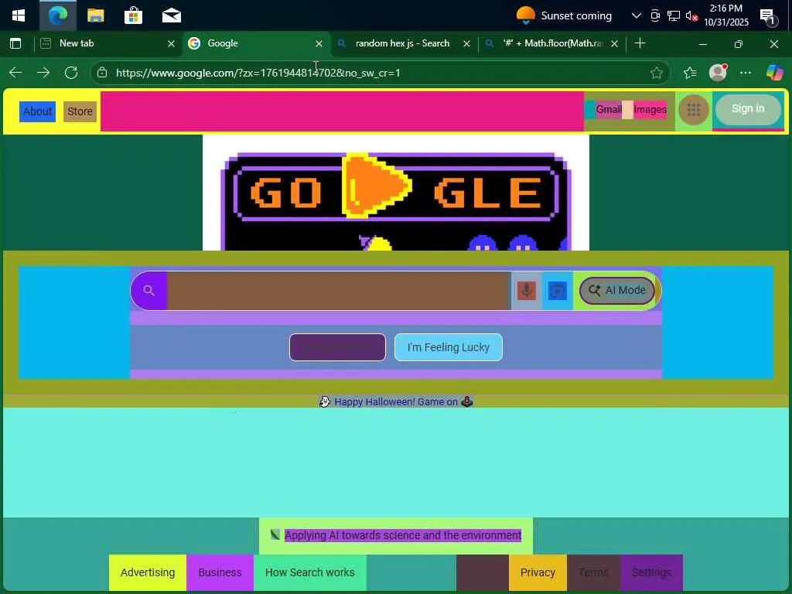This screenshot has height=594, width=792.
Task: Go forward to the next page
Action: click(x=43, y=73)
